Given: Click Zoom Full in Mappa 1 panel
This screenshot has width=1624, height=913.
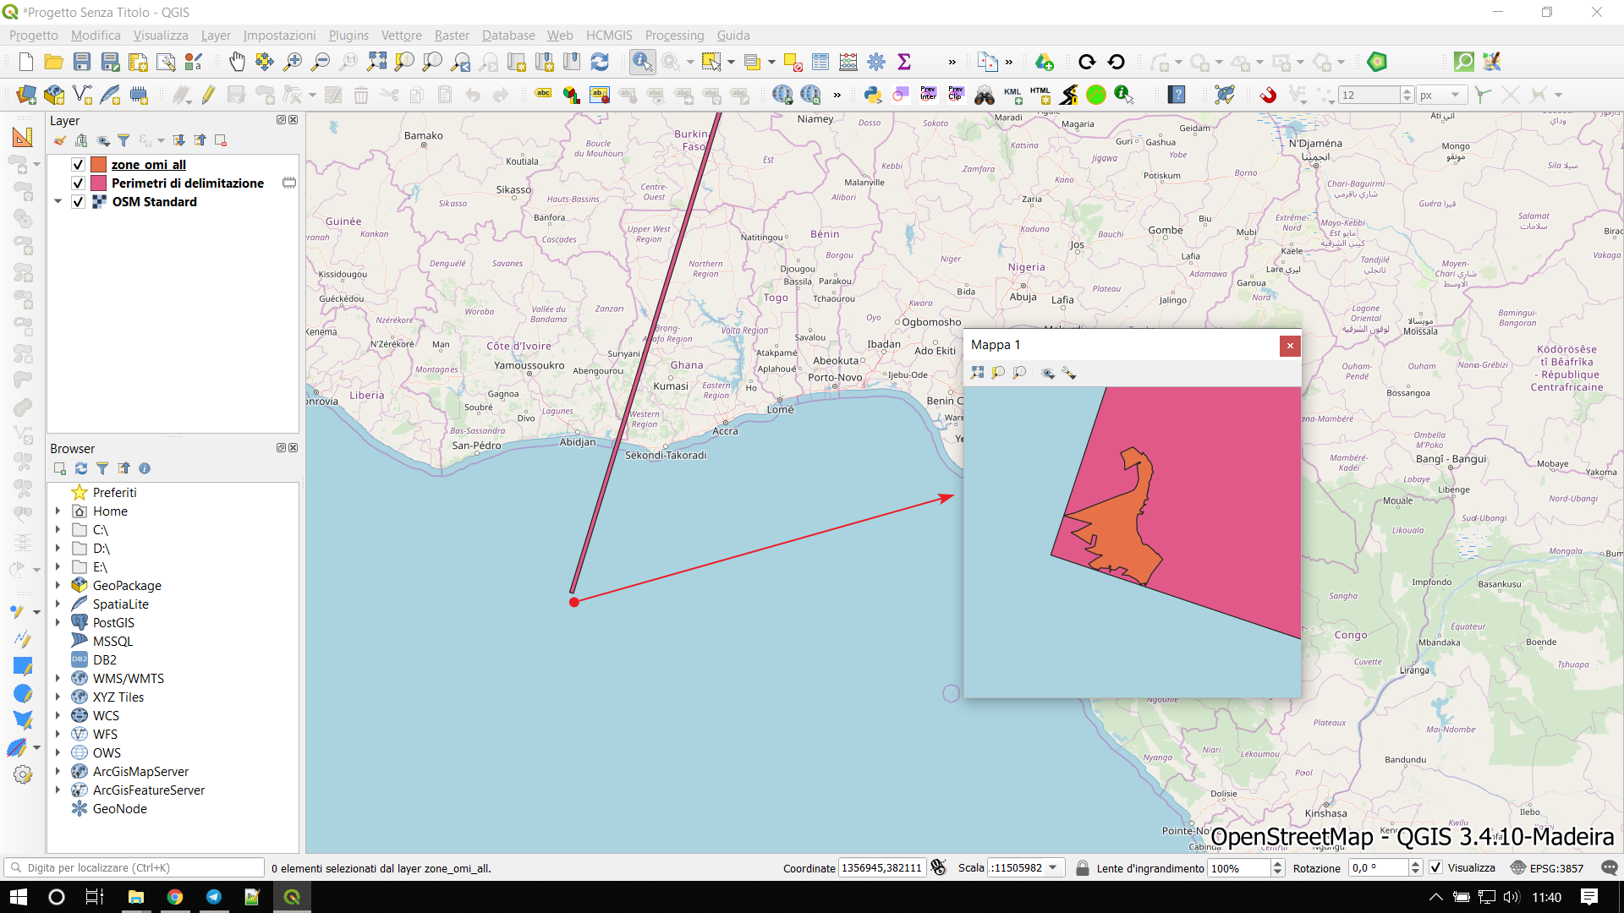Looking at the screenshot, I should click(978, 373).
